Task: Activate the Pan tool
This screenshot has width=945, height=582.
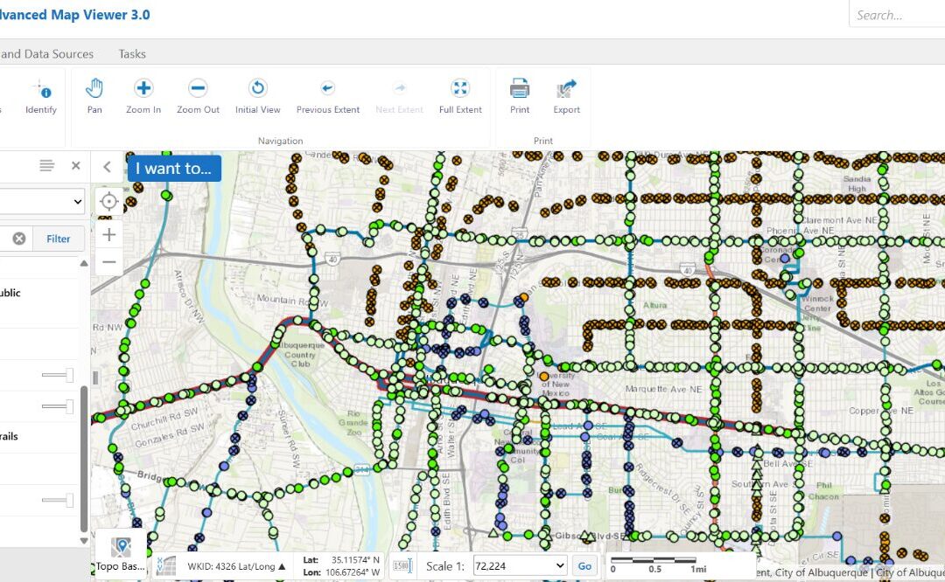Action: pyautogui.click(x=94, y=94)
